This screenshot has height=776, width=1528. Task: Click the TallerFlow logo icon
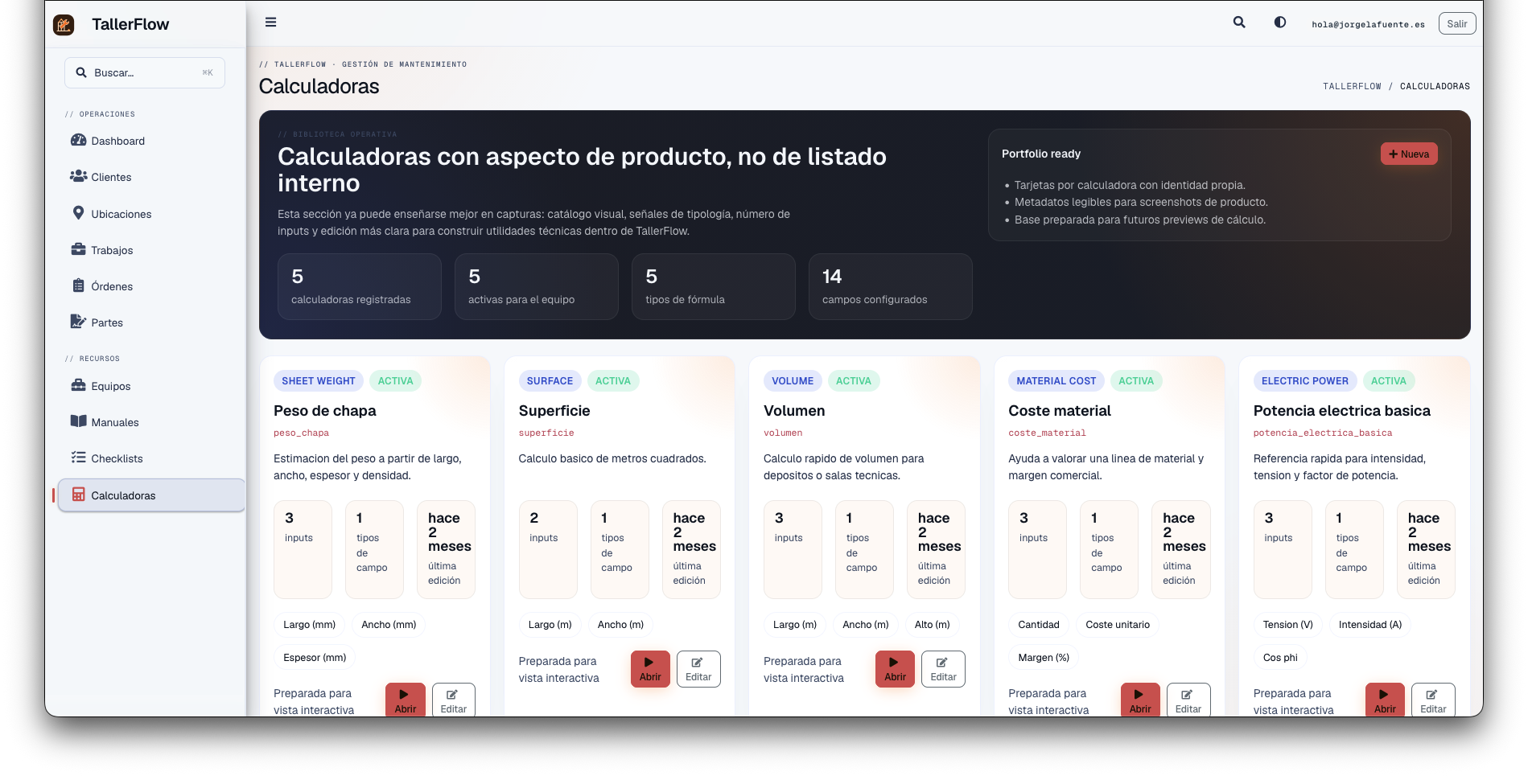click(64, 25)
